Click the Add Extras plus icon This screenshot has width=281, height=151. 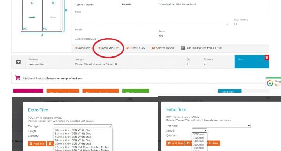pos(76,48)
